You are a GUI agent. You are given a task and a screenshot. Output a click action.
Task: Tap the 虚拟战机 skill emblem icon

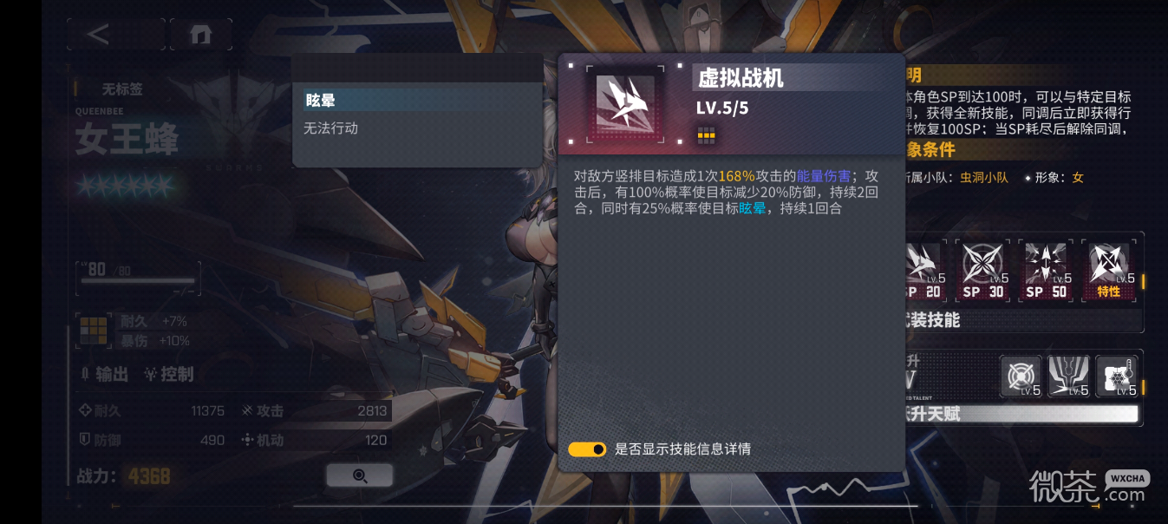pos(623,103)
